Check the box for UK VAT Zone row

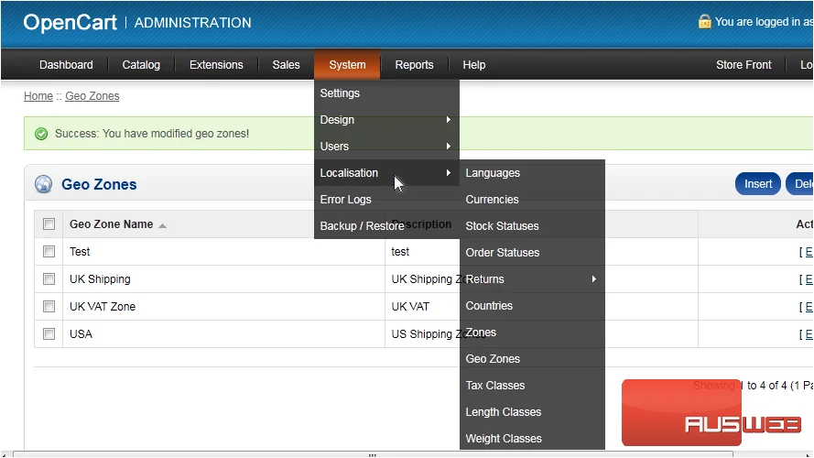(49, 307)
